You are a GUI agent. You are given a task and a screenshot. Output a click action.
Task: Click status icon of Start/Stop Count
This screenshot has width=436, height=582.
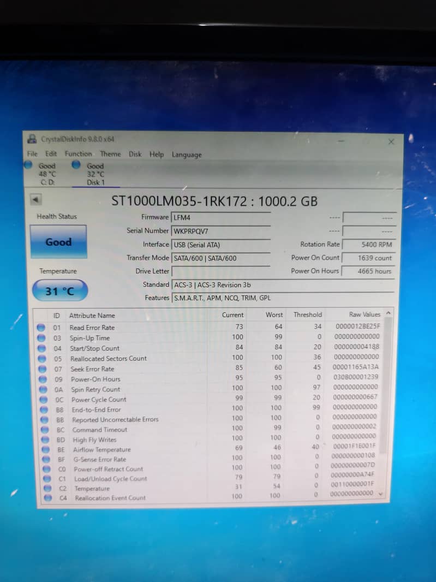pos(41,348)
